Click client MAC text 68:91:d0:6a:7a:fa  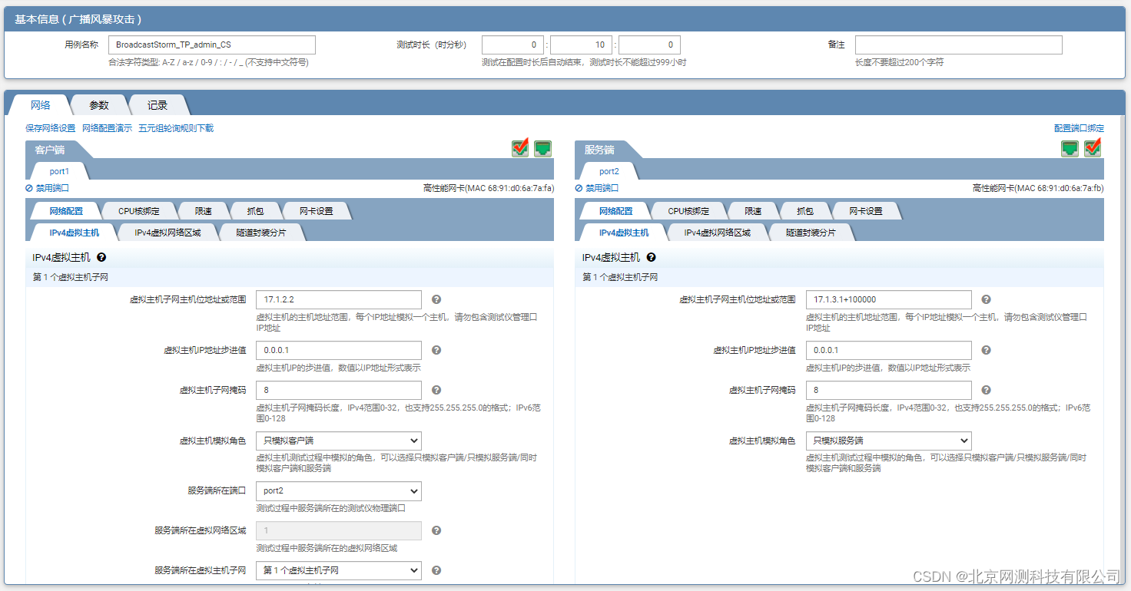tap(519, 188)
